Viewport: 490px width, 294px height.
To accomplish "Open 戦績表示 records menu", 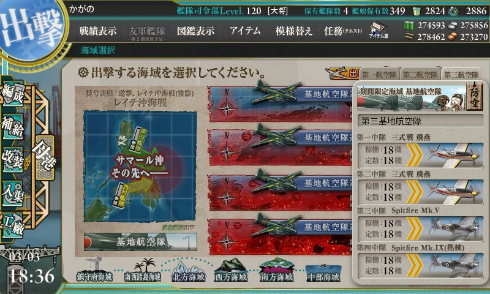I will point(98,31).
